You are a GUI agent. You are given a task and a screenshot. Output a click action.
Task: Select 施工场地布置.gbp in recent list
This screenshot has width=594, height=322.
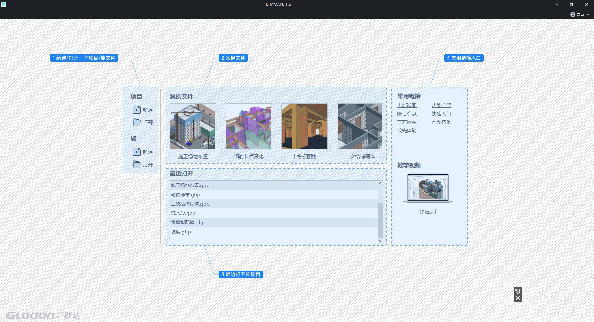274,185
